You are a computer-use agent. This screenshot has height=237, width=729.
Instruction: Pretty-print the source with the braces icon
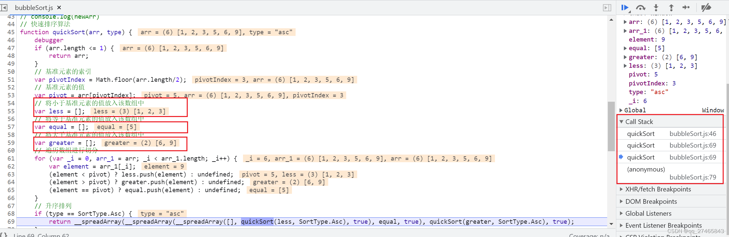[3, 235]
